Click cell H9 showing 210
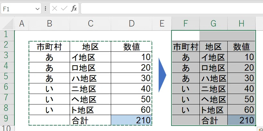Image resolution: width=263 pixels, height=131 pixels. (241, 120)
